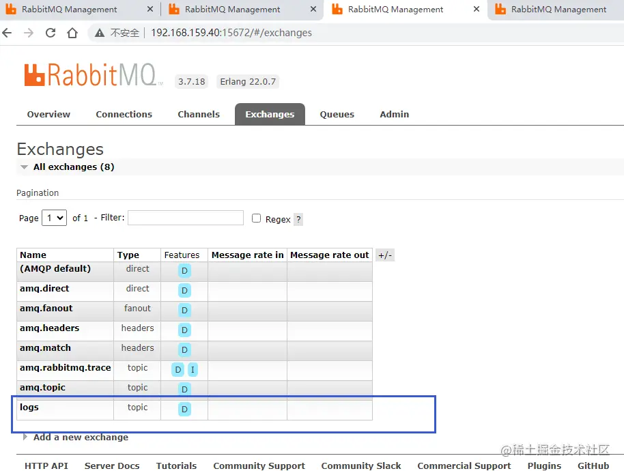Click the D badge for amq.rabbitmq.trace
The width and height of the screenshot is (624, 471).
pyautogui.click(x=178, y=370)
